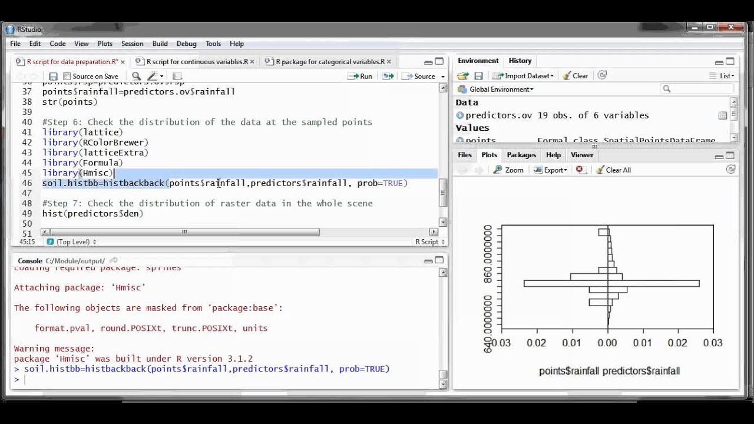Open the R Script file type selector
This screenshot has width=754, height=424.
point(429,241)
